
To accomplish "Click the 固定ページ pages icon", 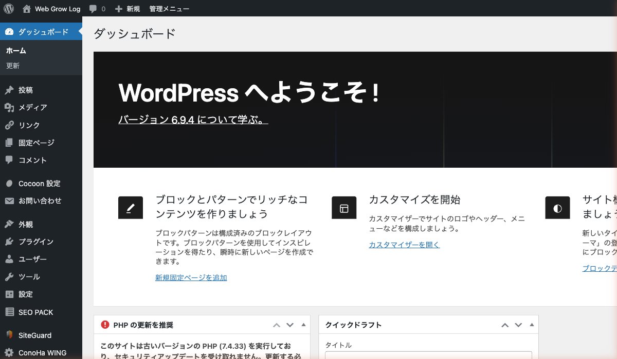I will click(x=9, y=143).
